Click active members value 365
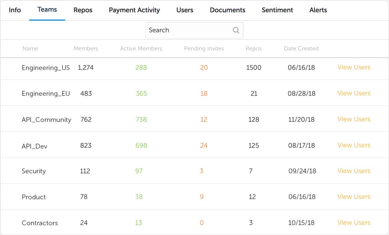The width and height of the screenshot is (389, 235). pos(141,93)
